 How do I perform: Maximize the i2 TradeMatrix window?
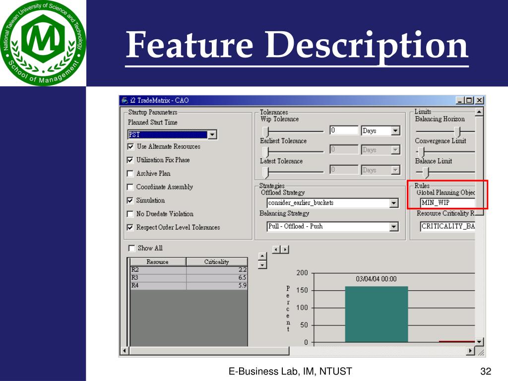(x=469, y=100)
